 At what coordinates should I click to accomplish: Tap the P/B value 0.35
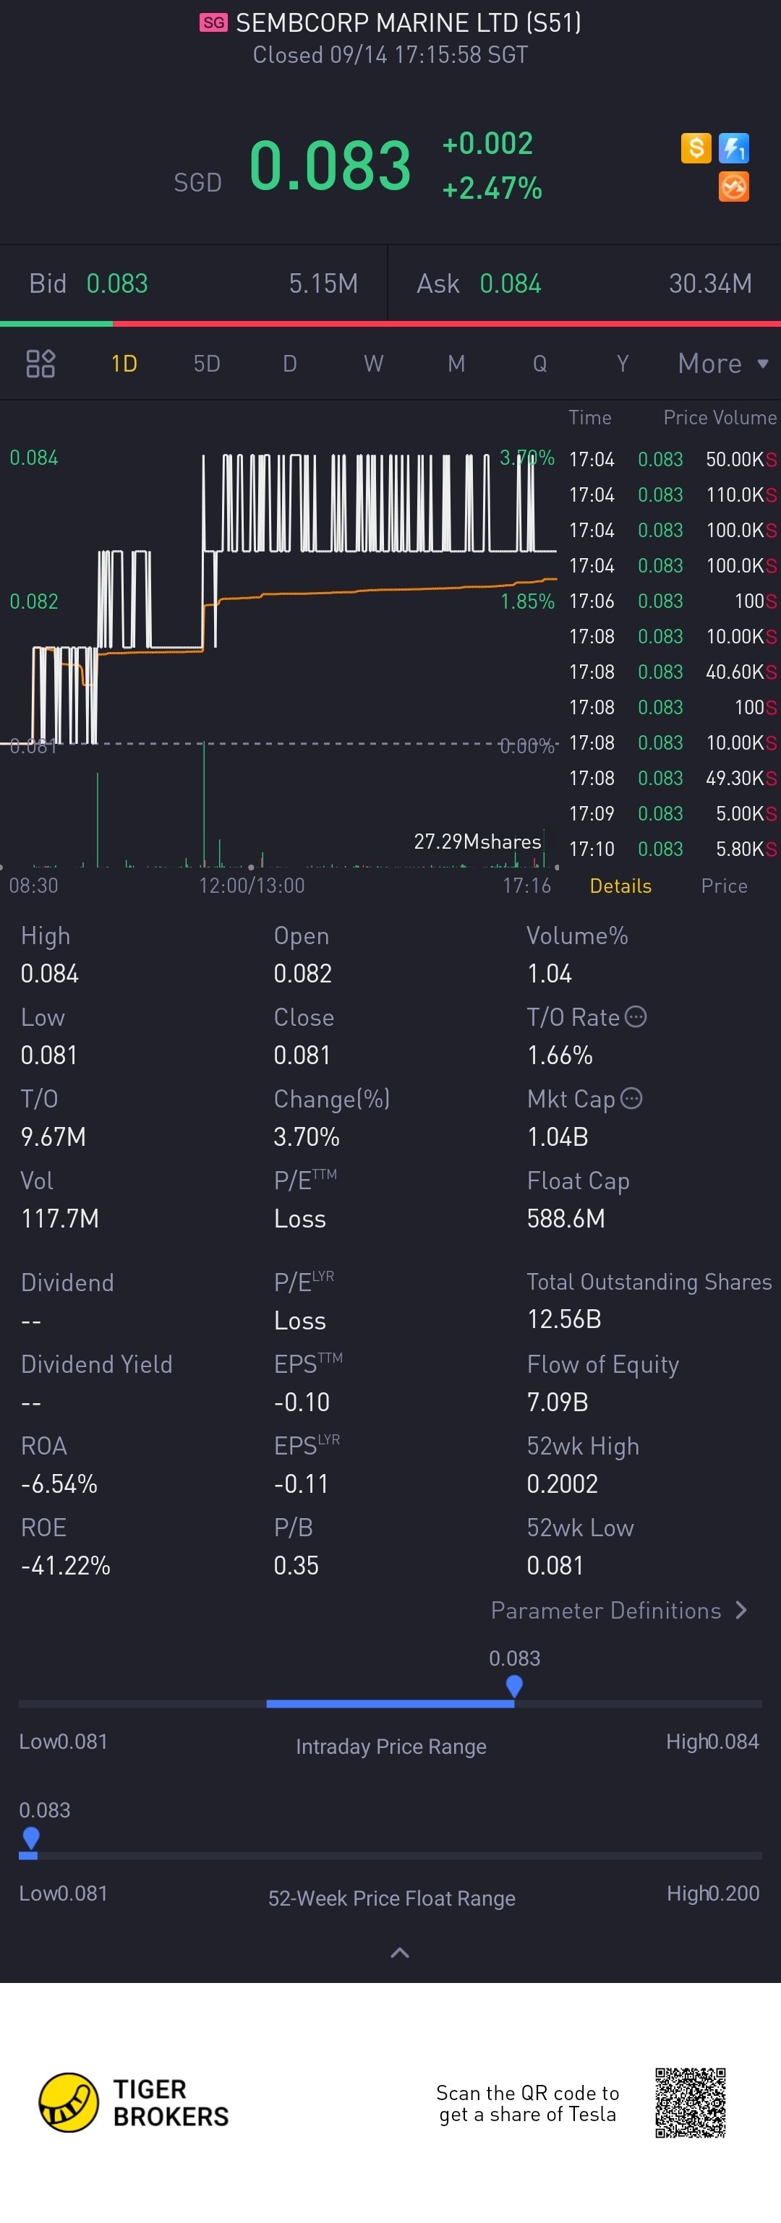[296, 1564]
